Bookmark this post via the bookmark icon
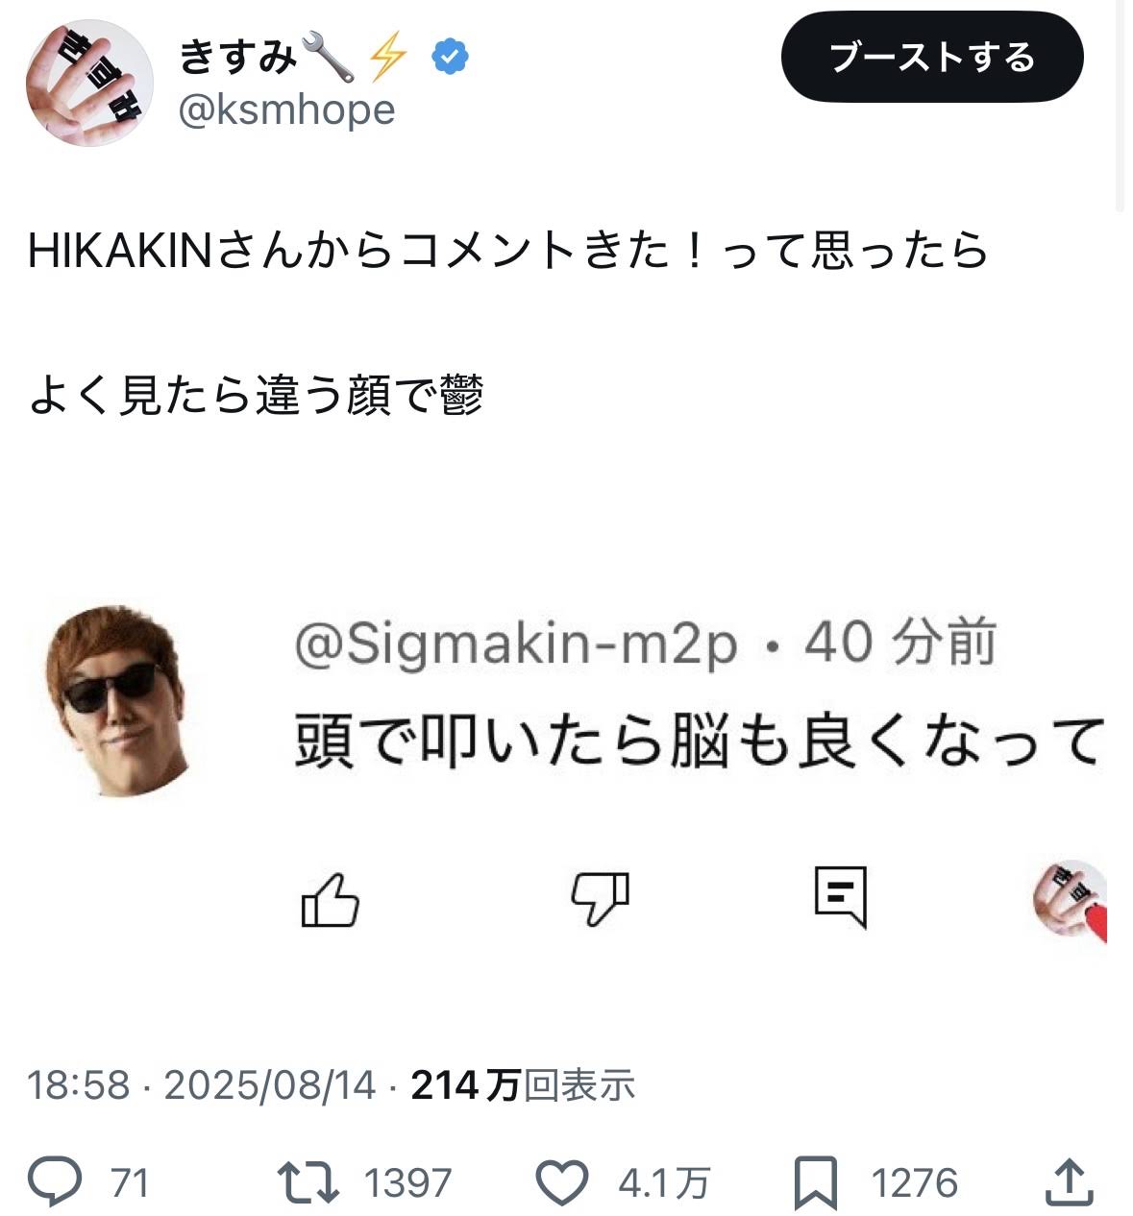 (x=815, y=1181)
